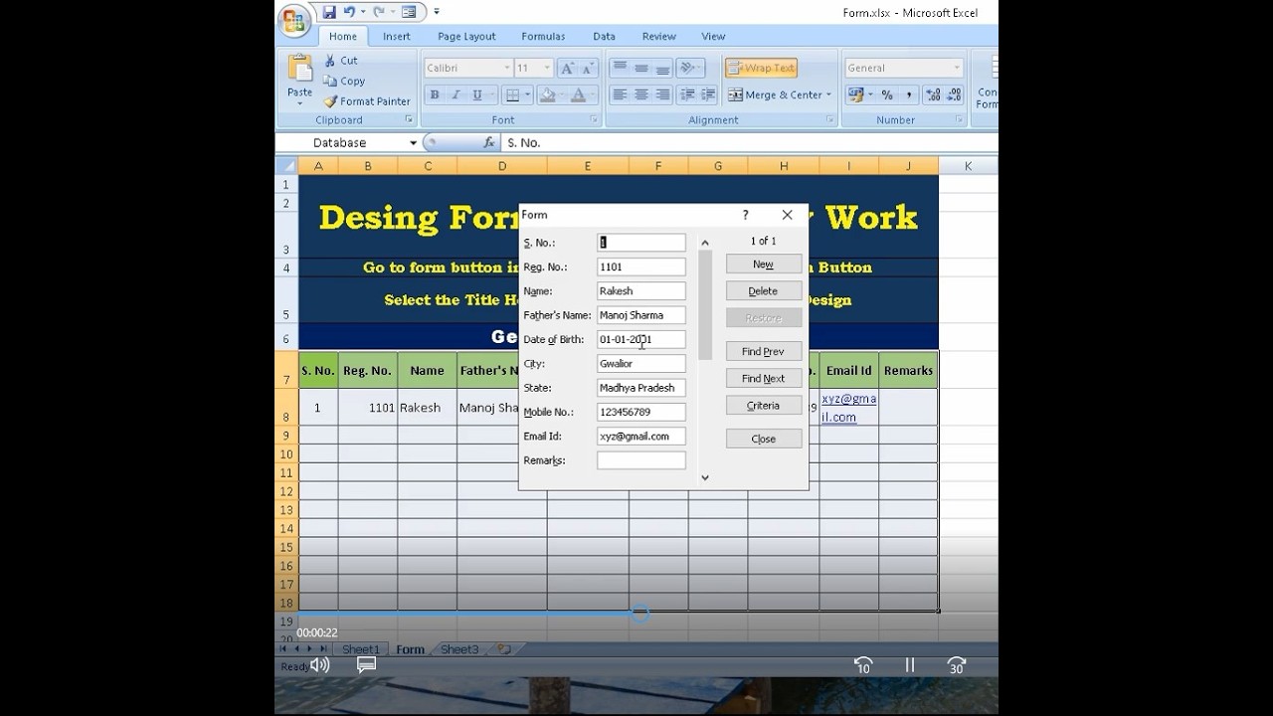Toggle Bold formatting

pyautogui.click(x=434, y=95)
